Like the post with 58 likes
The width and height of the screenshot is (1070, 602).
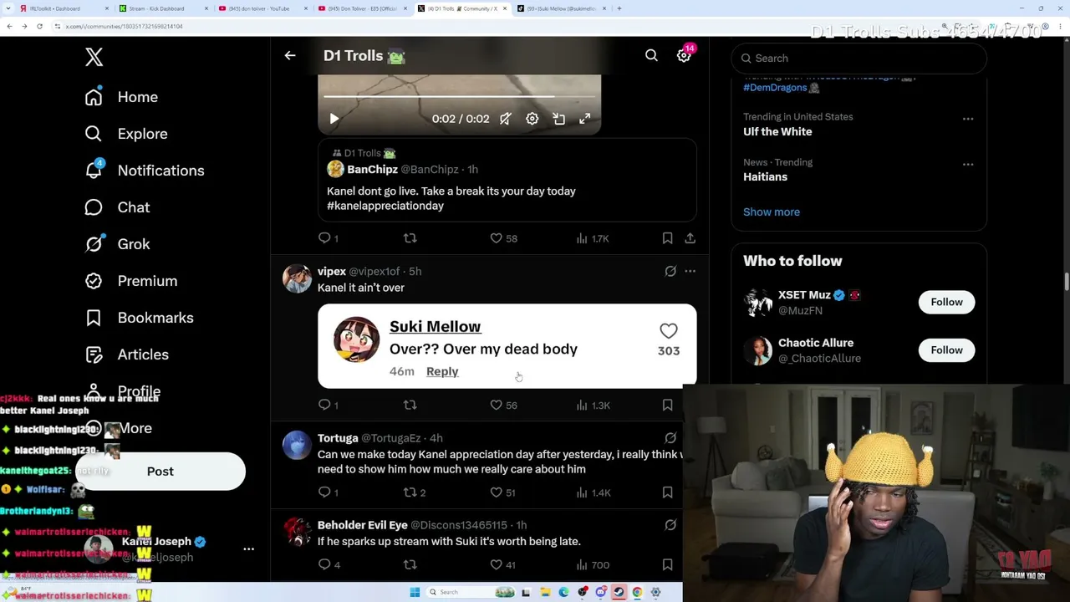(503, 238)
